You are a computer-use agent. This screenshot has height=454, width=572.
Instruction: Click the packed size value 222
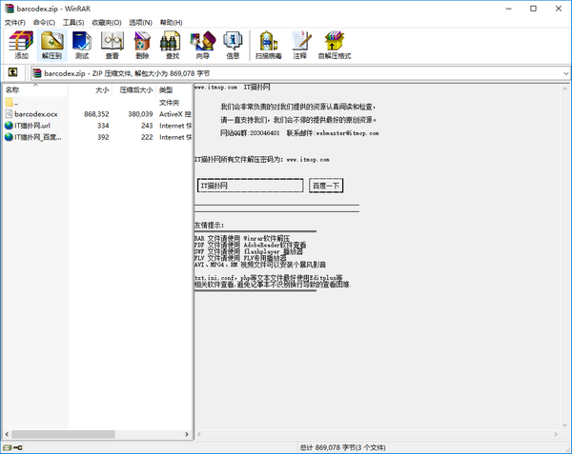147,137
